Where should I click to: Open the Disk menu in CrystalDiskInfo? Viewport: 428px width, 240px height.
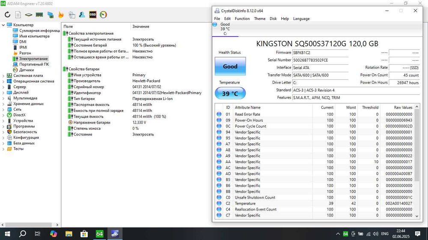(x=273, y=18)
